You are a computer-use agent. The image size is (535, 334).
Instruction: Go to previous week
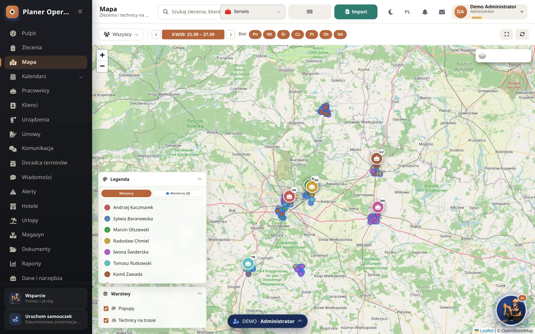(x=156, y=34)
